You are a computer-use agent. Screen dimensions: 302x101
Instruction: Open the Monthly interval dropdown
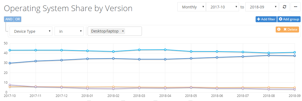(x=192, y=7)
